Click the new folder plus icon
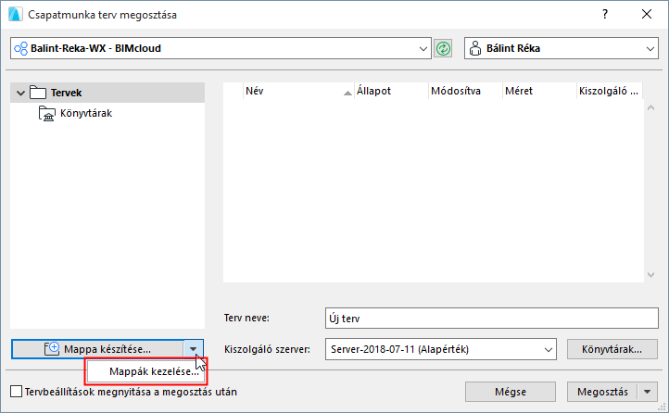Viewport: 669px width, 413px height. (x=52, y=349)
